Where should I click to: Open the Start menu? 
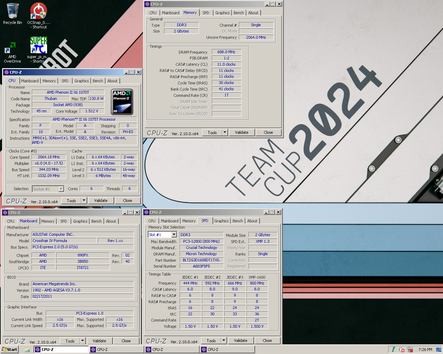9,350
